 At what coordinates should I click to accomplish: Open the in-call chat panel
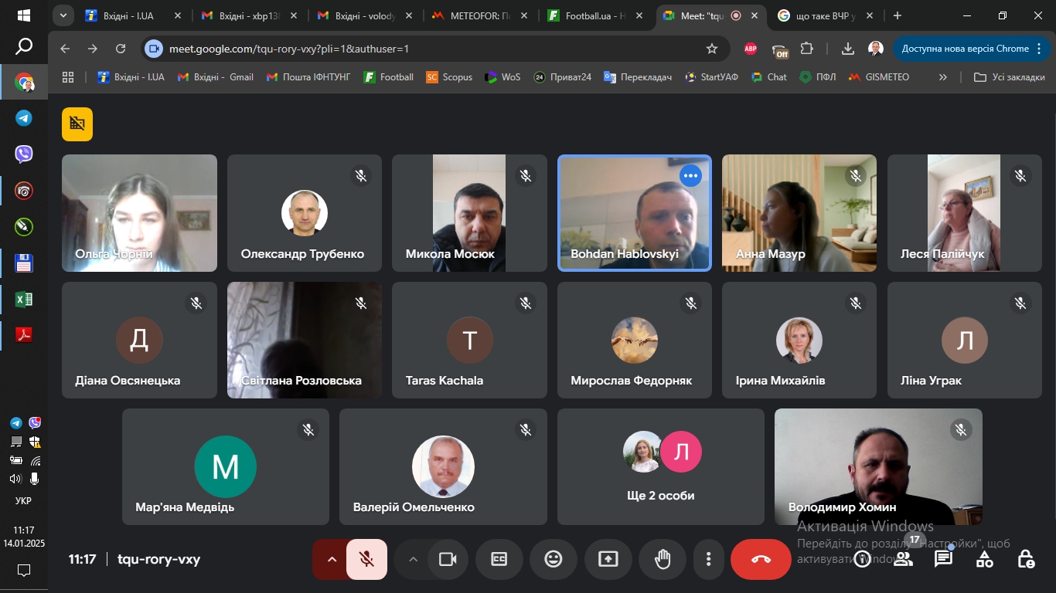coord(943,559)
